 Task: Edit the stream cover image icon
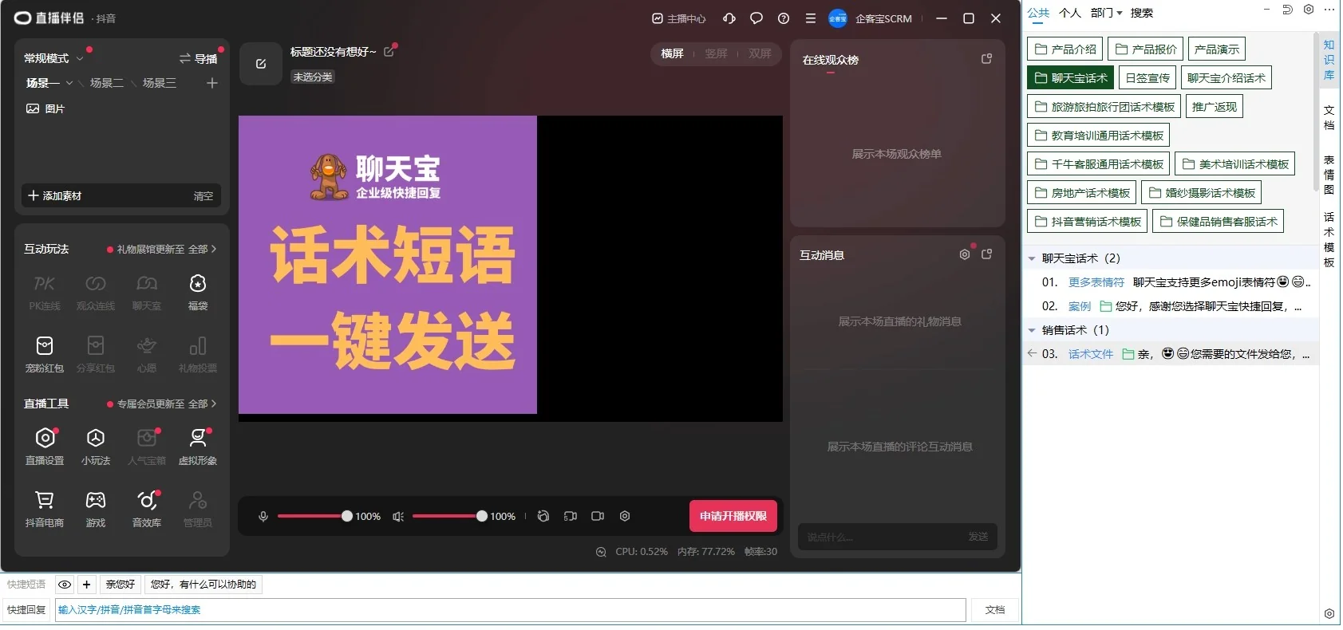[x=260, y=64]
